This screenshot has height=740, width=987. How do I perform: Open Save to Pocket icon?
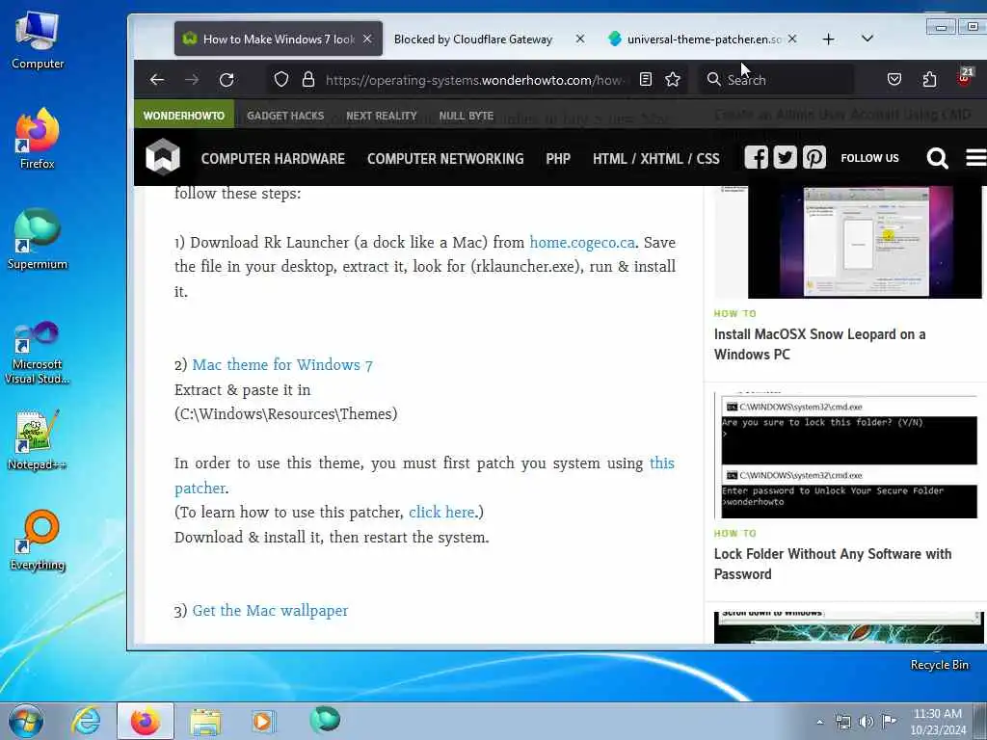[x=894, y=79]
